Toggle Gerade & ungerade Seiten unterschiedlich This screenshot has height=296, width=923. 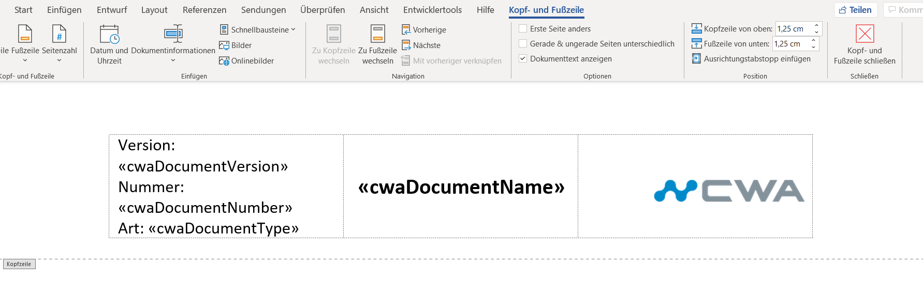pyautogui.click(x=523, y=44)
